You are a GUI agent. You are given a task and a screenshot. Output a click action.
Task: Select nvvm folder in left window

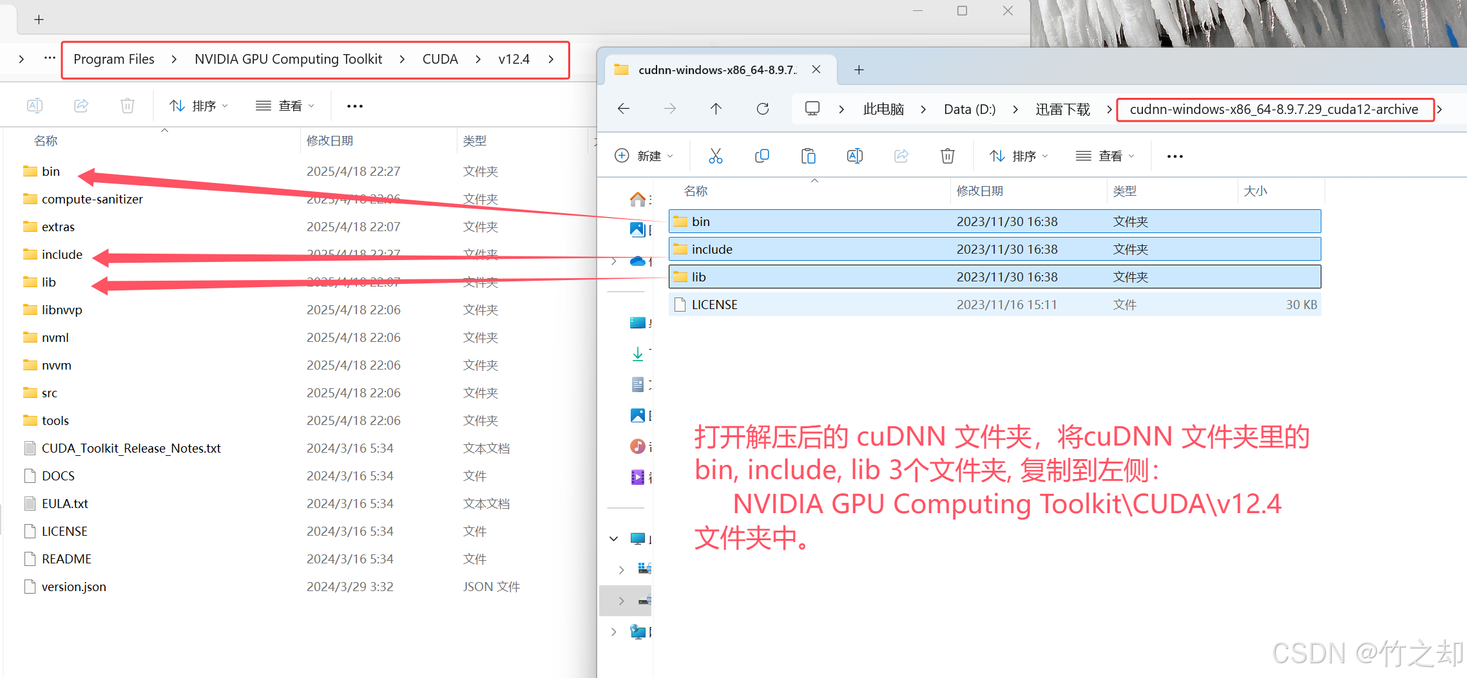[x=56, y=365]
